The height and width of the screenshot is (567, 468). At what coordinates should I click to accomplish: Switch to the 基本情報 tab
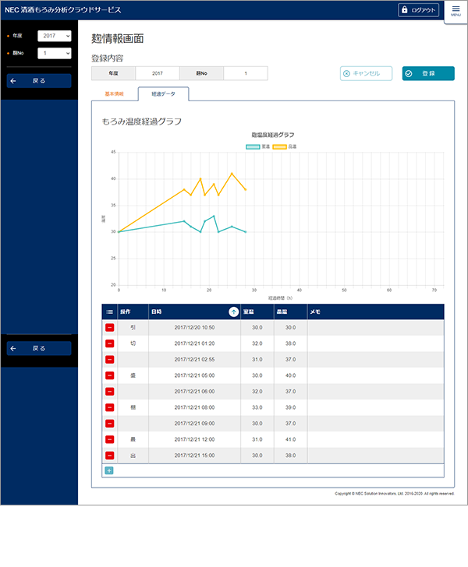pyautogui.click(x=114, y=94)
